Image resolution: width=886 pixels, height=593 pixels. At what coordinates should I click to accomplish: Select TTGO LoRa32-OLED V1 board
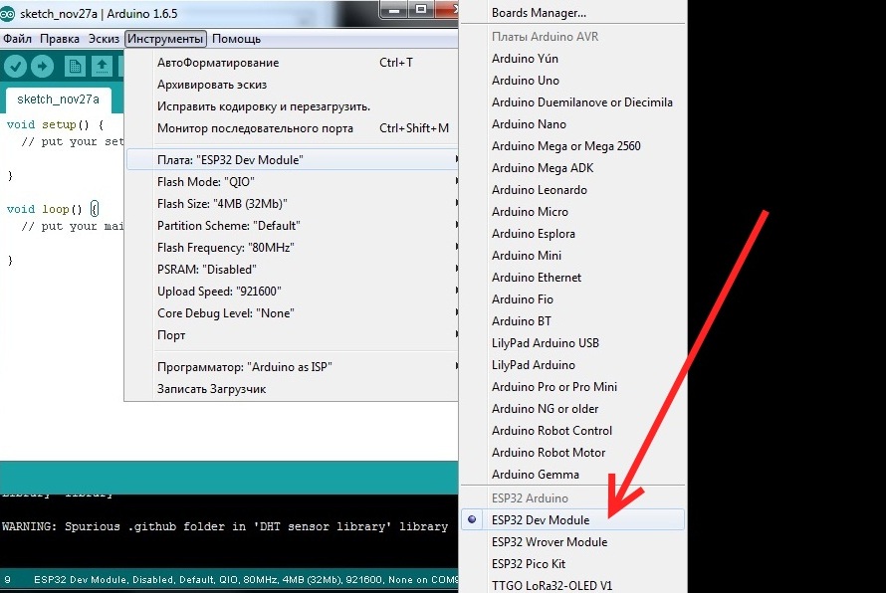click(x=572, y=585)
